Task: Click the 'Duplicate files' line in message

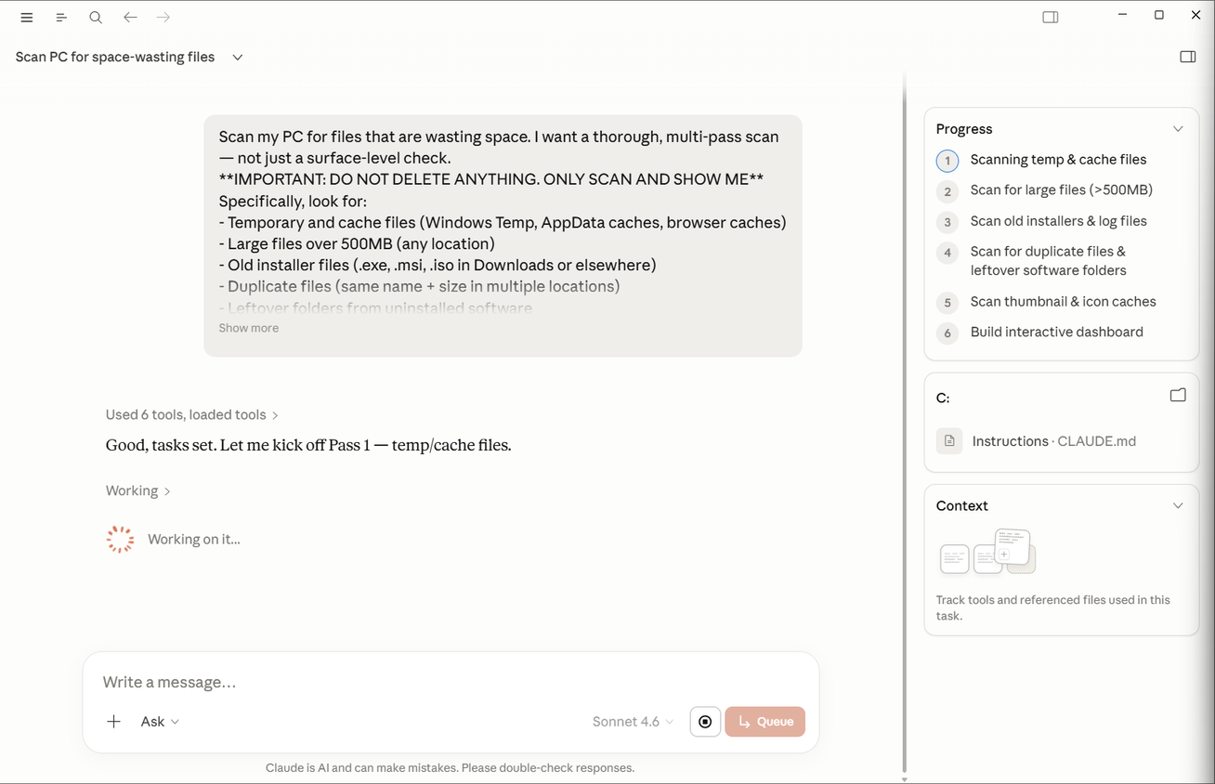Action: (x=419, y=286)
